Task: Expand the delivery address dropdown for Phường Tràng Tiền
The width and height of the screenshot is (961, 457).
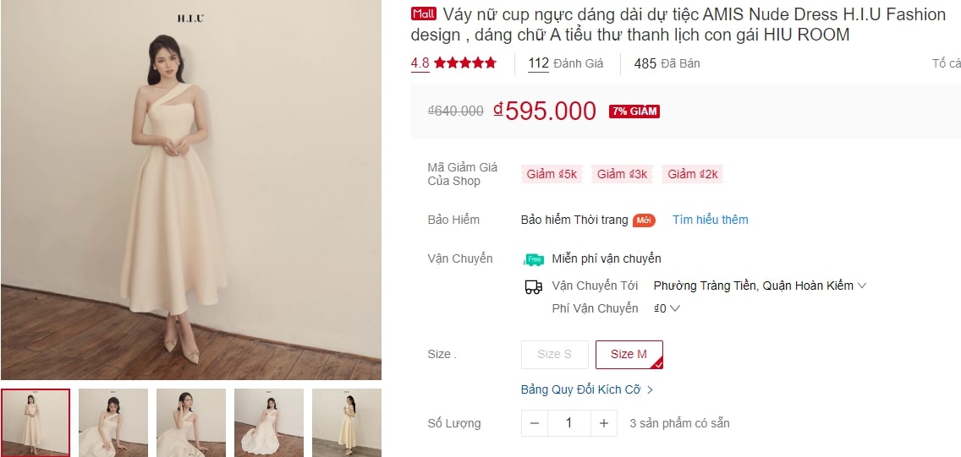Action: (760, 286)
